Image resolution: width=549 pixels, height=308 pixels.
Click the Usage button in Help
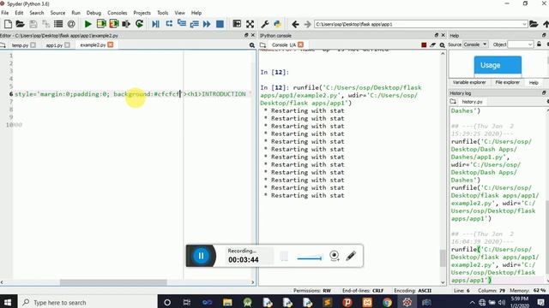(498, 65)
